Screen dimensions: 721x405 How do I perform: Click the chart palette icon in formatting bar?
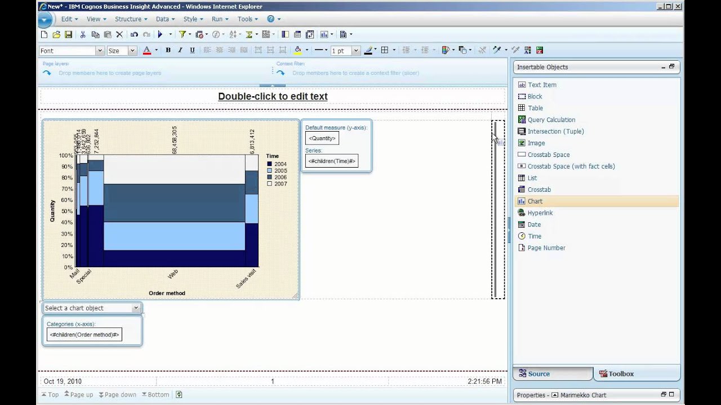click(446, 50)
